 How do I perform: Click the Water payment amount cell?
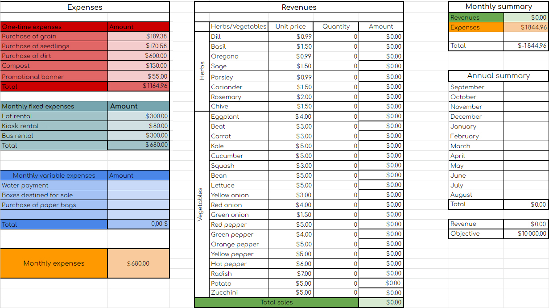[138, 185]
